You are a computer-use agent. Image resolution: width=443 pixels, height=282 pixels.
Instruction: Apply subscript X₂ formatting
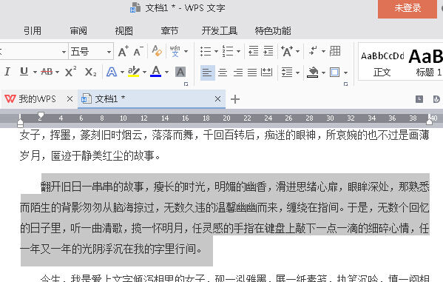pyautogui.click(x=91, y=72)
